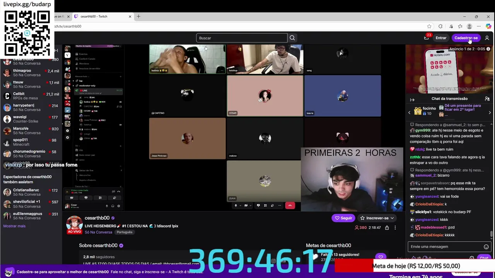
Task: Click the Discord screen share icon
Action: [x=258, y=205]
